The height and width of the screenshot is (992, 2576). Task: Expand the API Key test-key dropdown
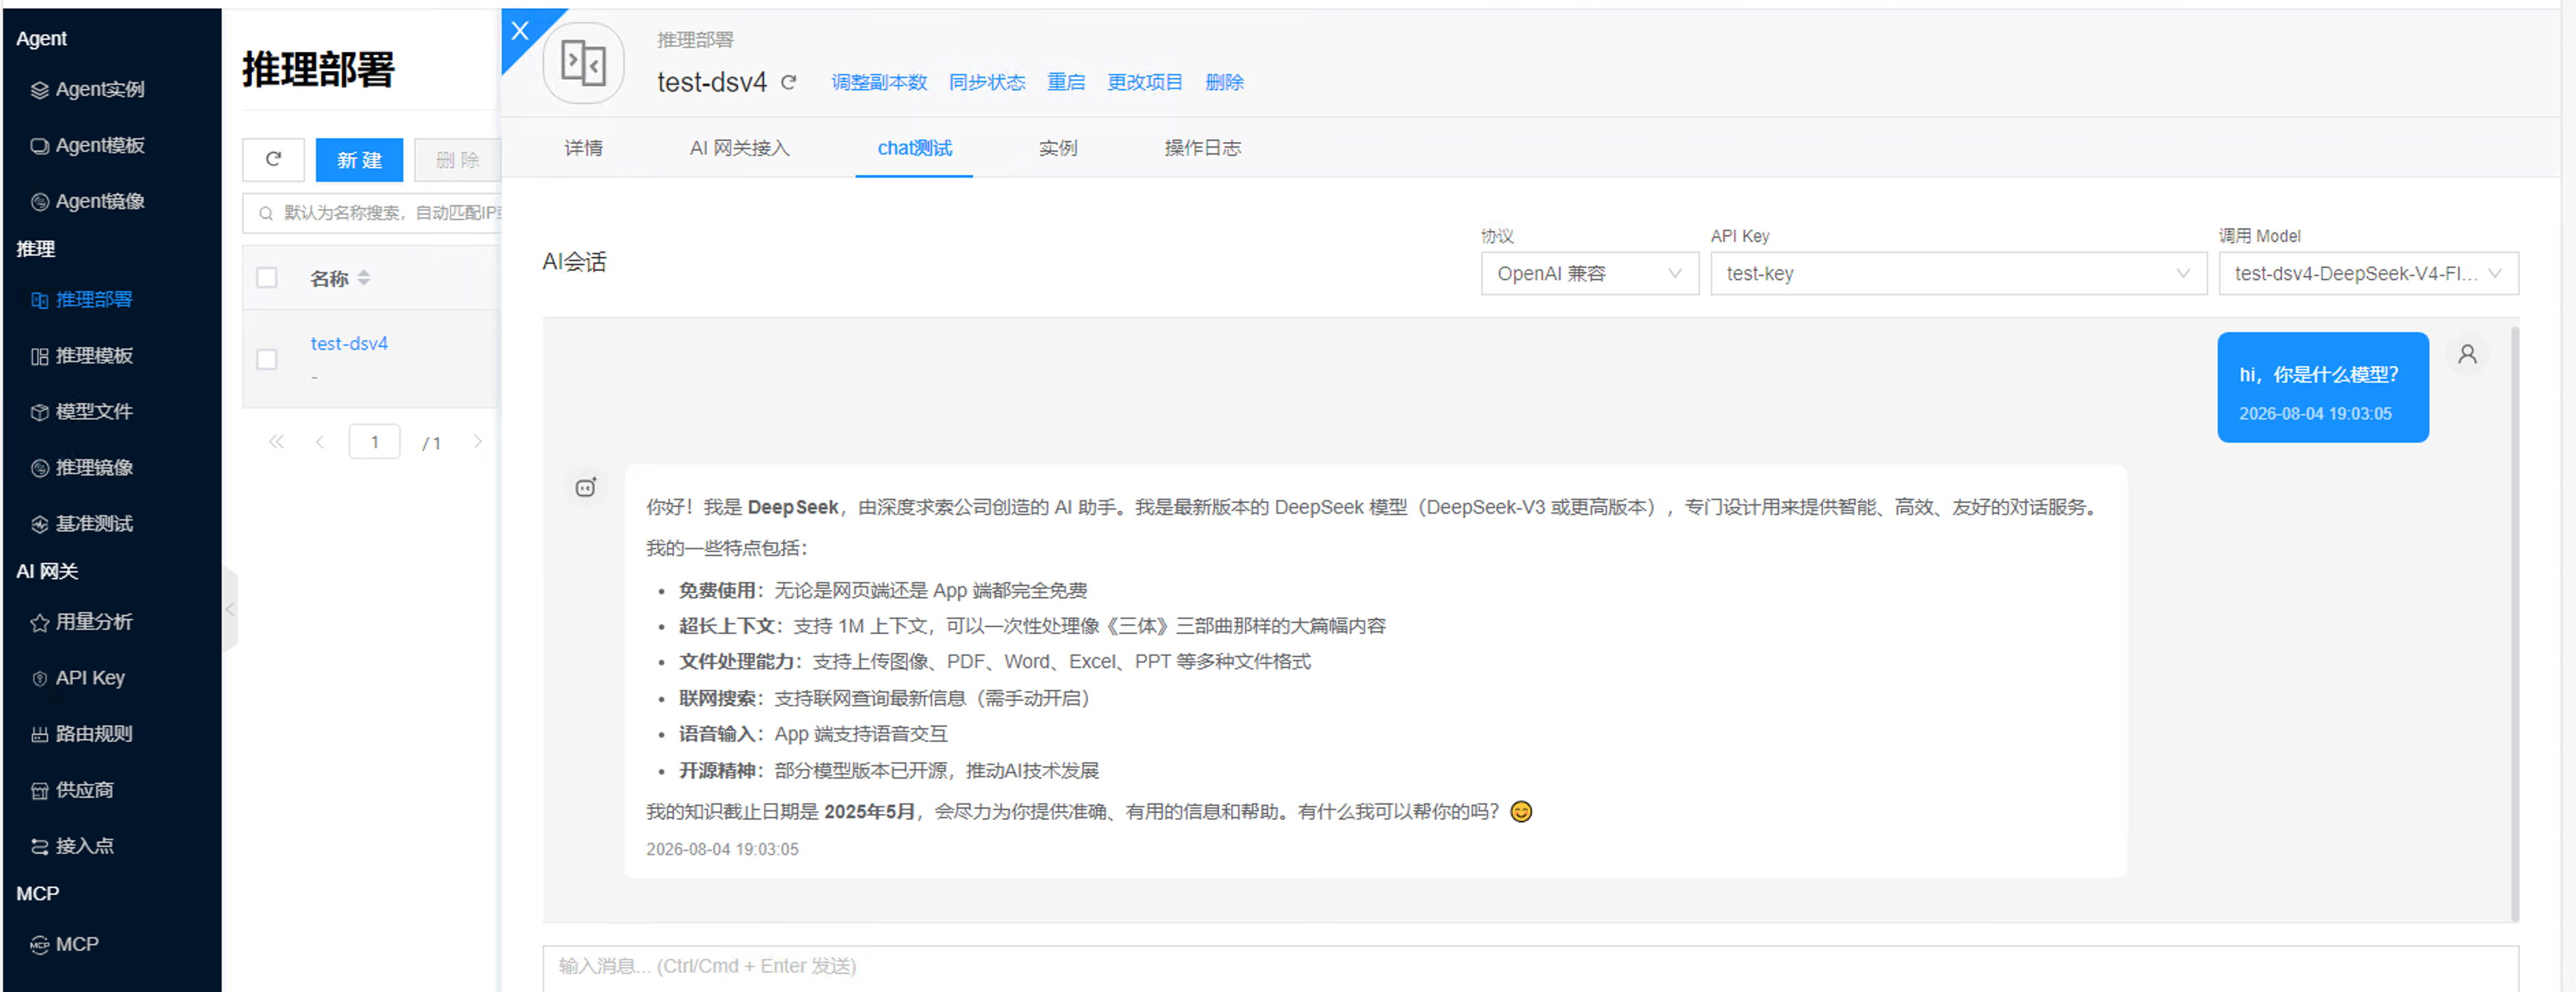coord(1958,273)
